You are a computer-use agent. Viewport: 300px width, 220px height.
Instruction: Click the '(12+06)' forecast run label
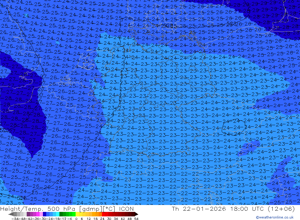tap(281, 209)
